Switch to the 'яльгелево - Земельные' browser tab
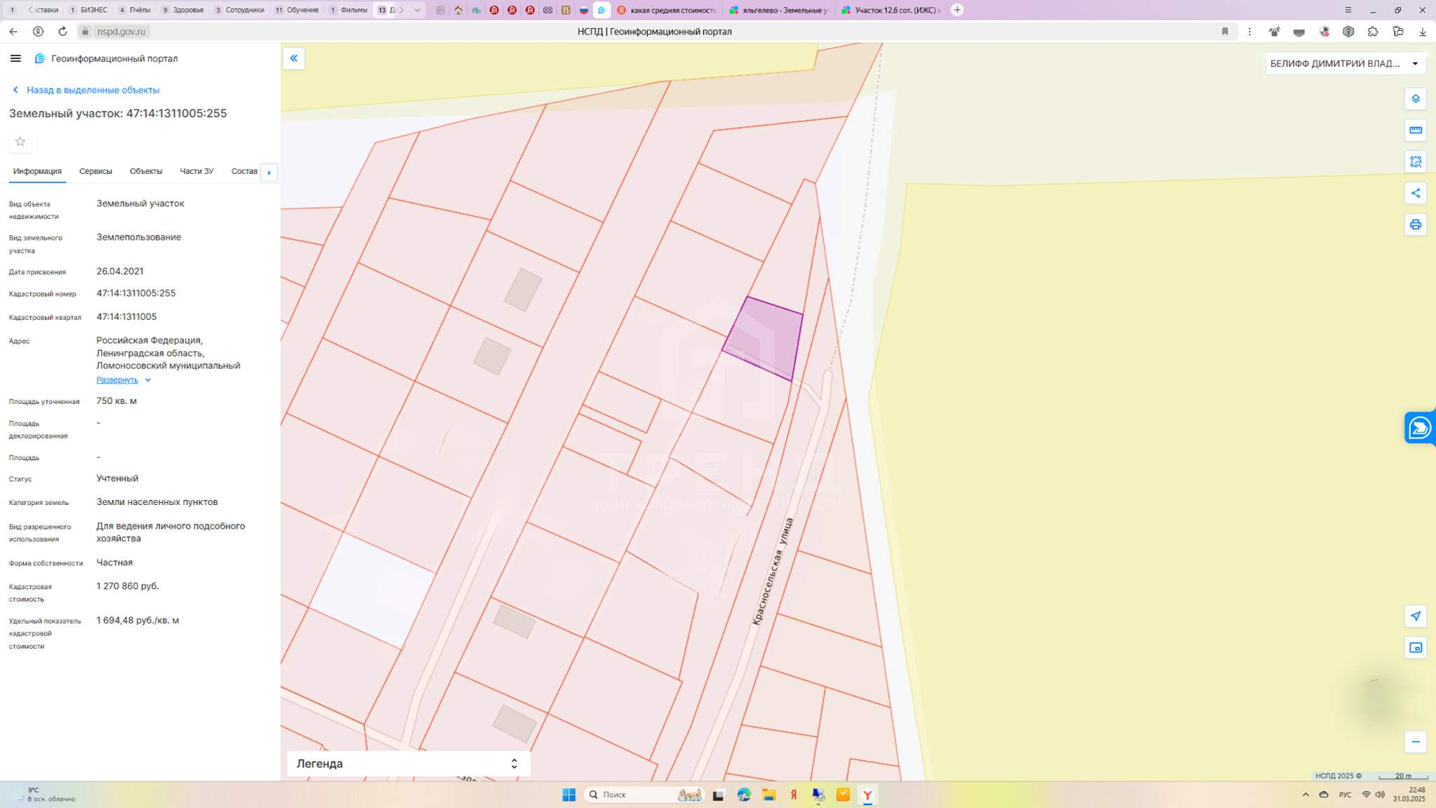This screenshot has width=1436, height=808. (x=779, y=10)
